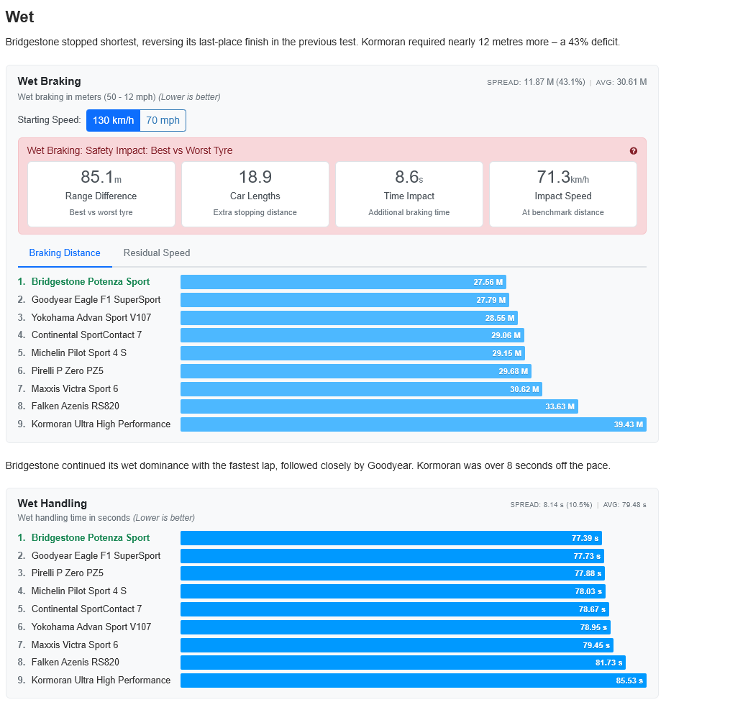Click the 78.95 s handling bar
The width and height of the screenshot is (748, 710).
[x=396, y=627]
